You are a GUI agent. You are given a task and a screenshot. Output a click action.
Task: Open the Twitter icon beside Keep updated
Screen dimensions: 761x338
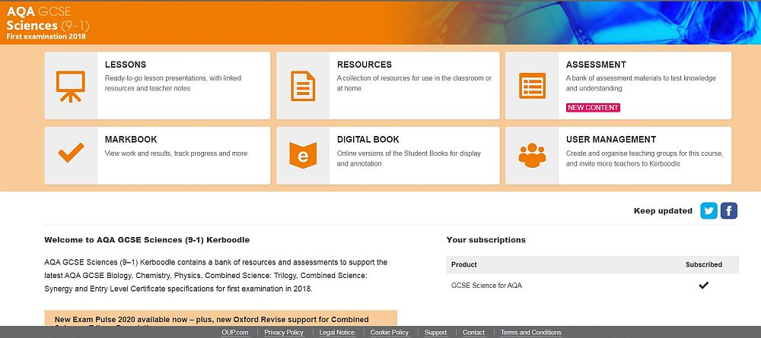tap(709, 210)
